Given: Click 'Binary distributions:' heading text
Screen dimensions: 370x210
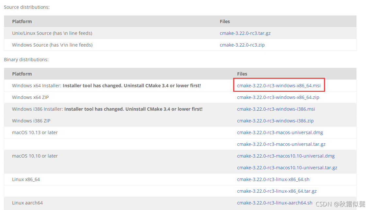Looking at the screenshot, I should point(26,60).
